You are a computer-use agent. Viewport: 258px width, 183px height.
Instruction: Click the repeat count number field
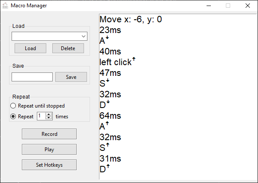coord(41,116)
